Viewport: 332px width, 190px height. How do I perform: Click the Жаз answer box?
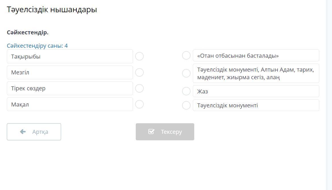click(x=256, y=91)
